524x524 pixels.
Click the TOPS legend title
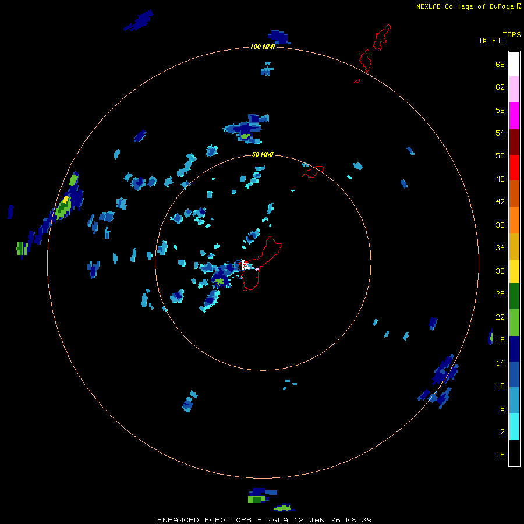(x=512, y=34)
